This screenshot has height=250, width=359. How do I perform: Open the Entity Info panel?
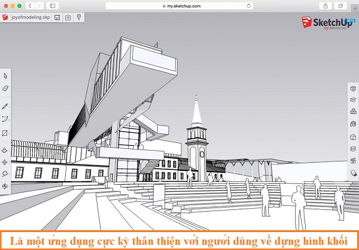click(x=353, y=89)
